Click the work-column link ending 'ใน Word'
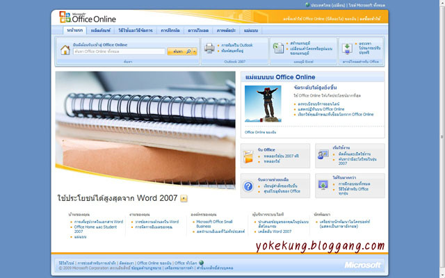This screenshot has height=278, width=445. (x=157, y=222)
